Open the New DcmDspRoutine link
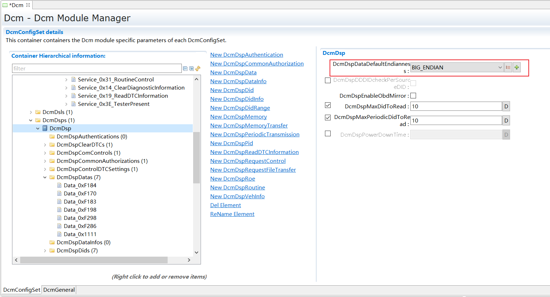Screen dimensions: 550x297 (x=237, y=187)
